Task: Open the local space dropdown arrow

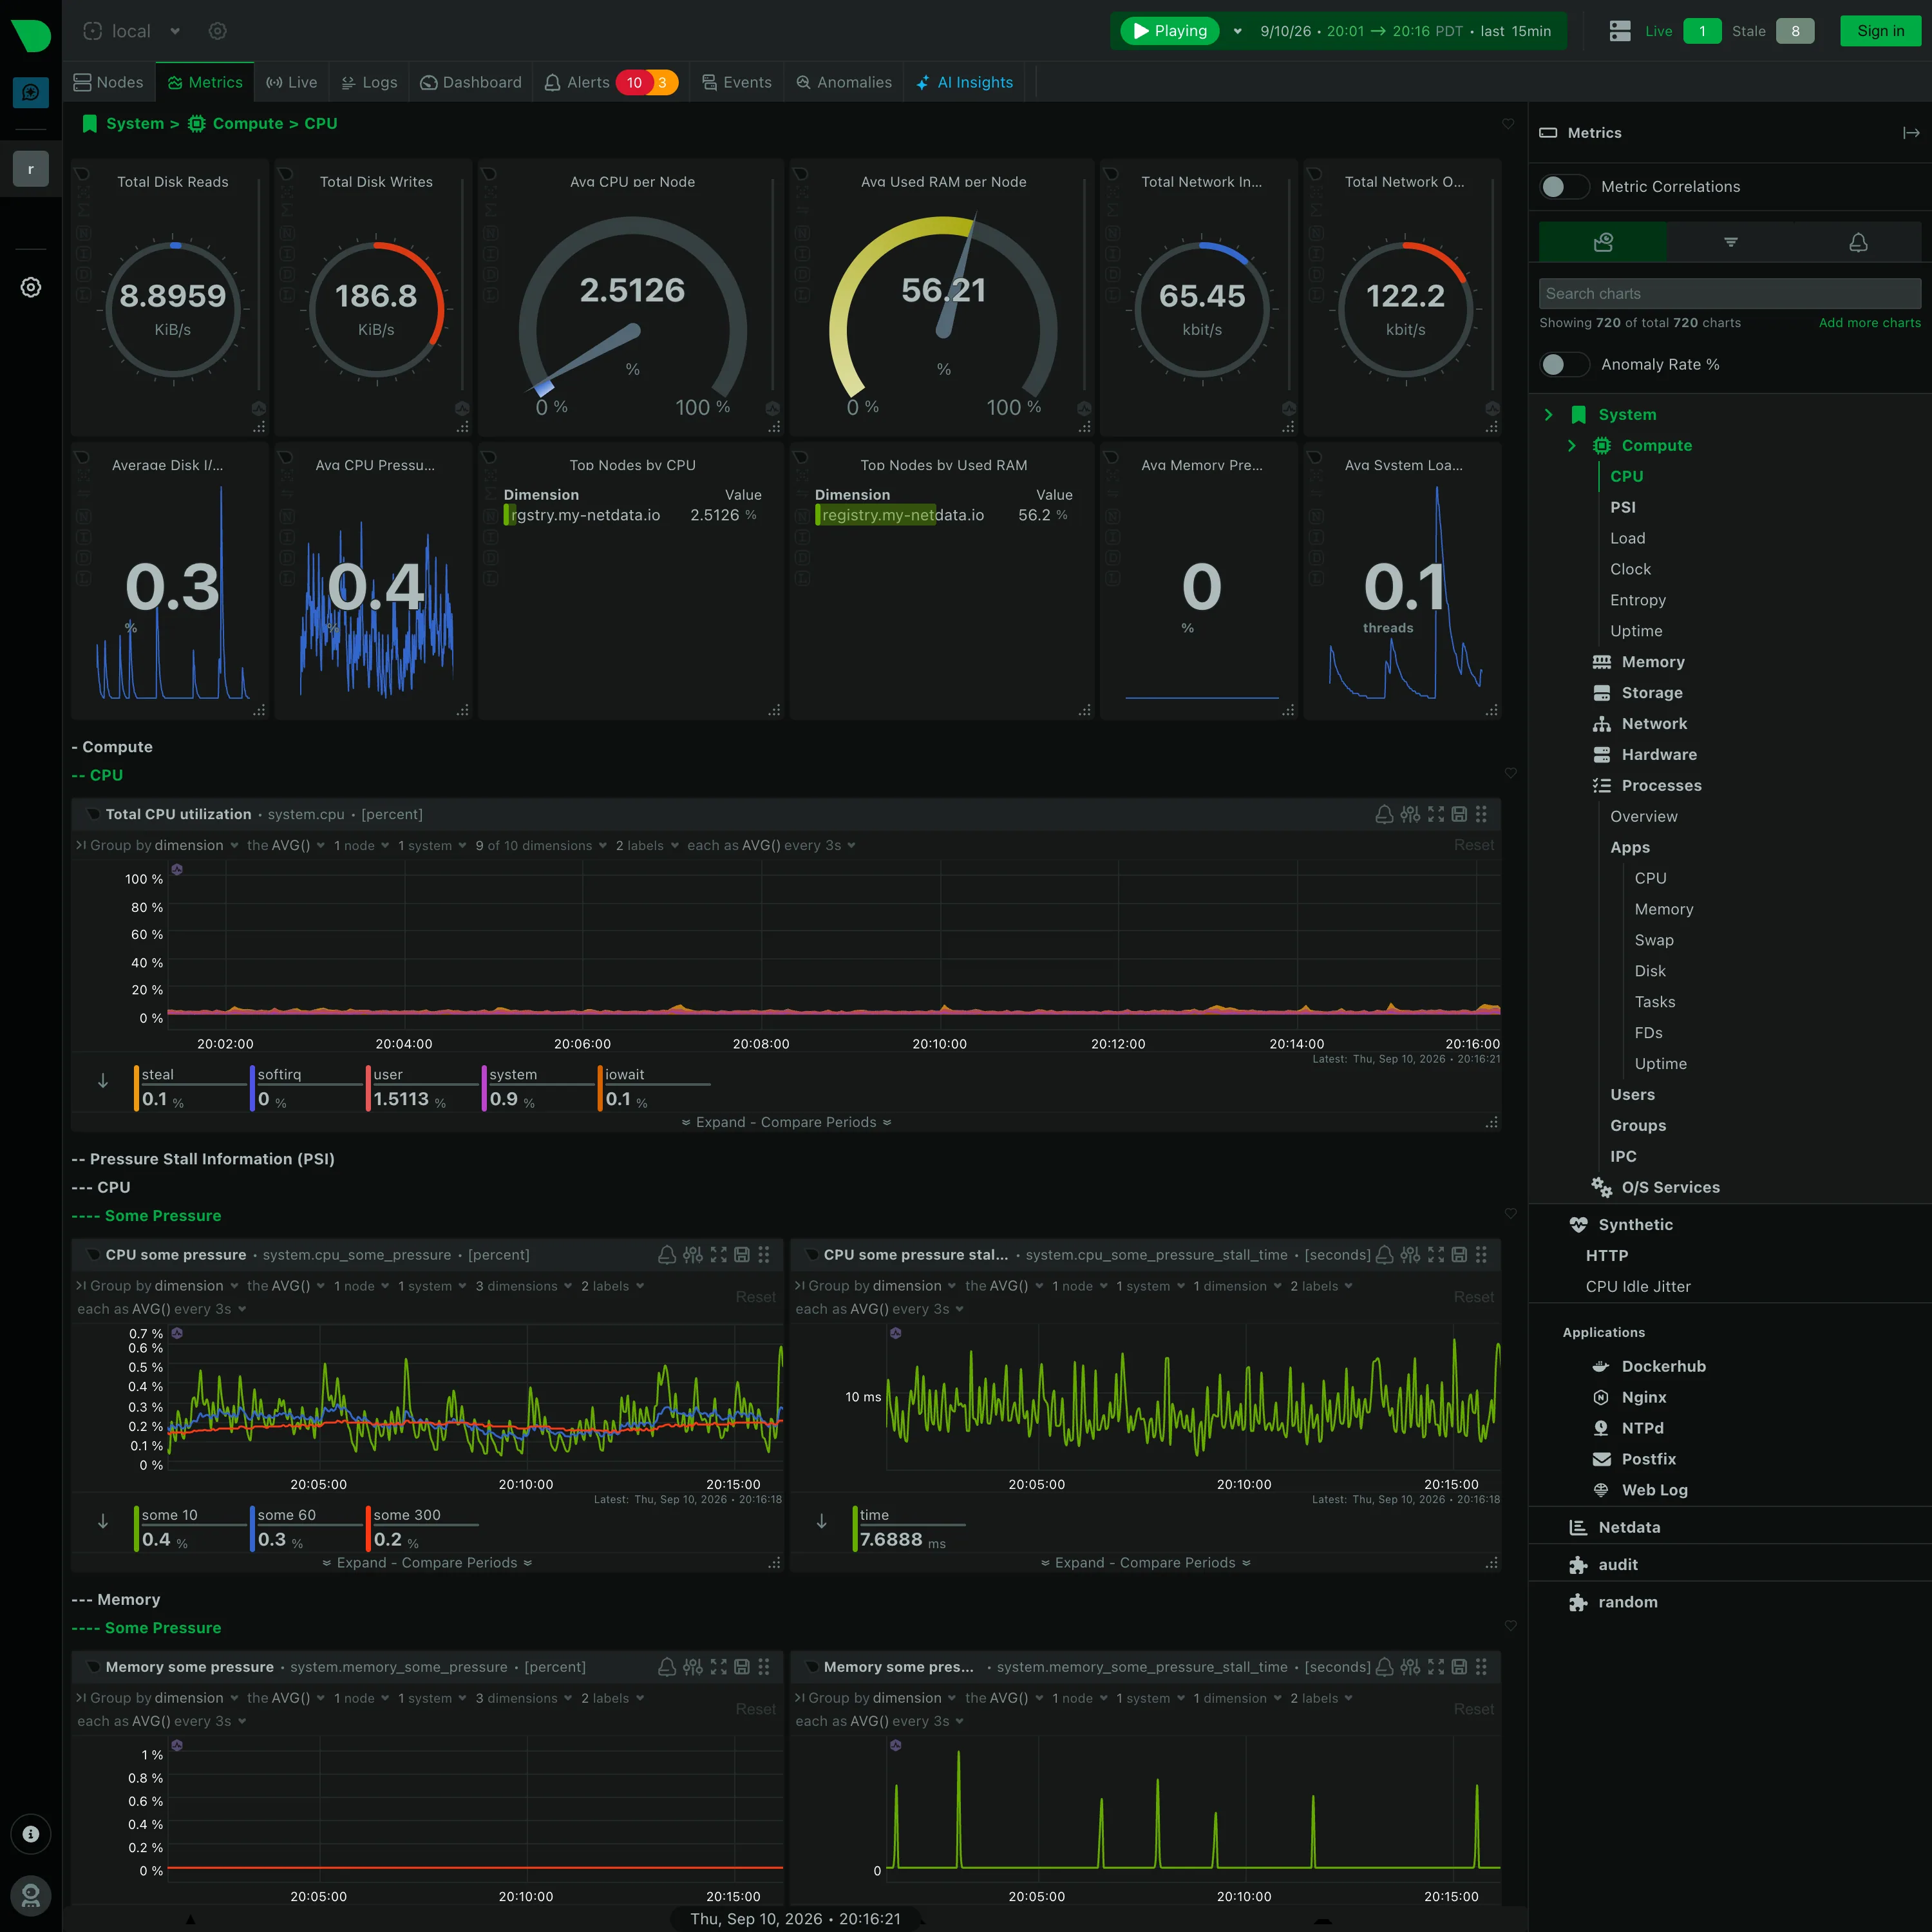Action: click(175, 31)
